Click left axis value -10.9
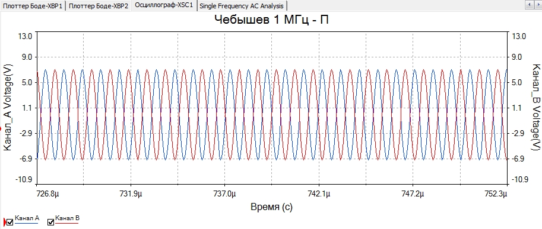542x229 pixels. tap(24, 180)
